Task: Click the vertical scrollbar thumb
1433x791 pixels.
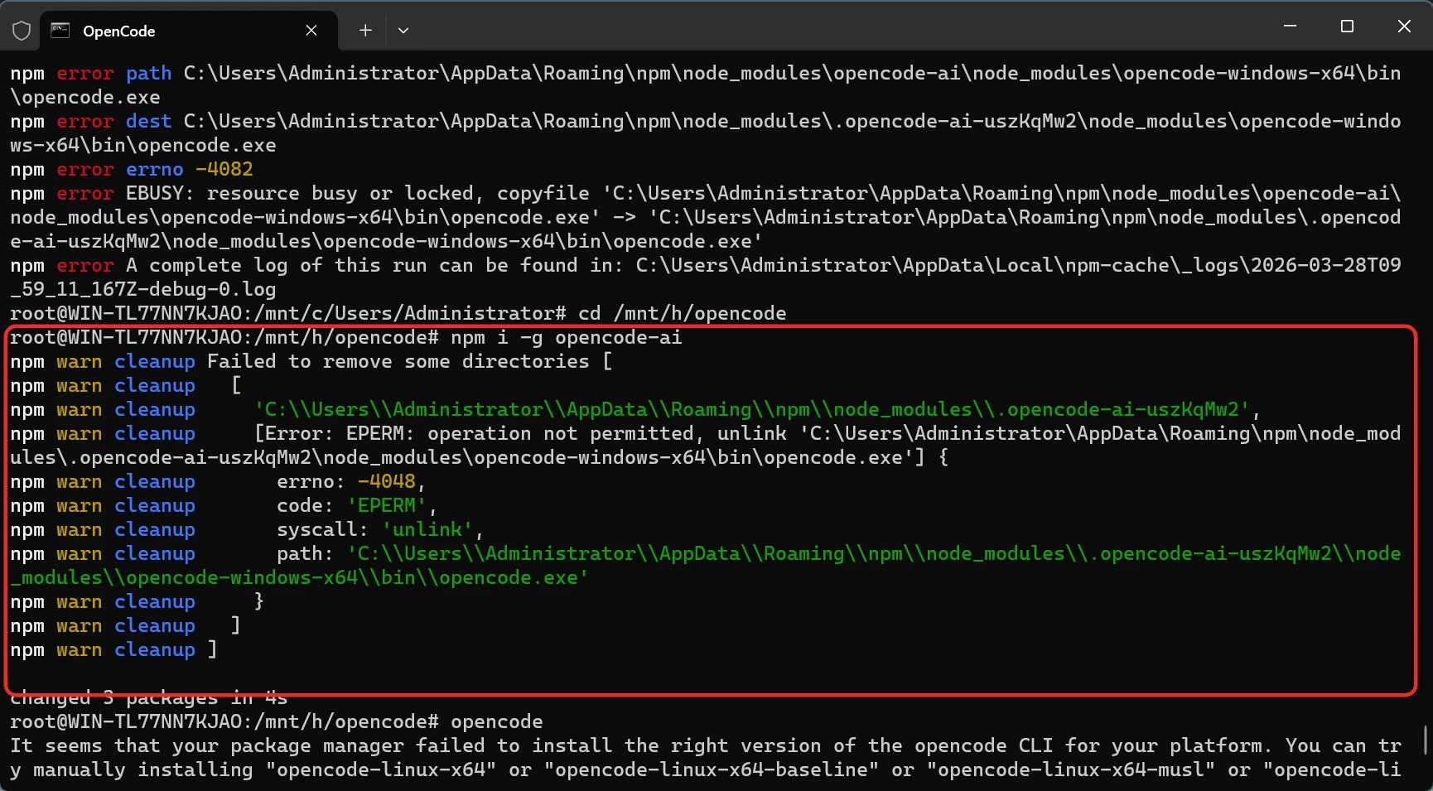Action: click(1425, 740)
